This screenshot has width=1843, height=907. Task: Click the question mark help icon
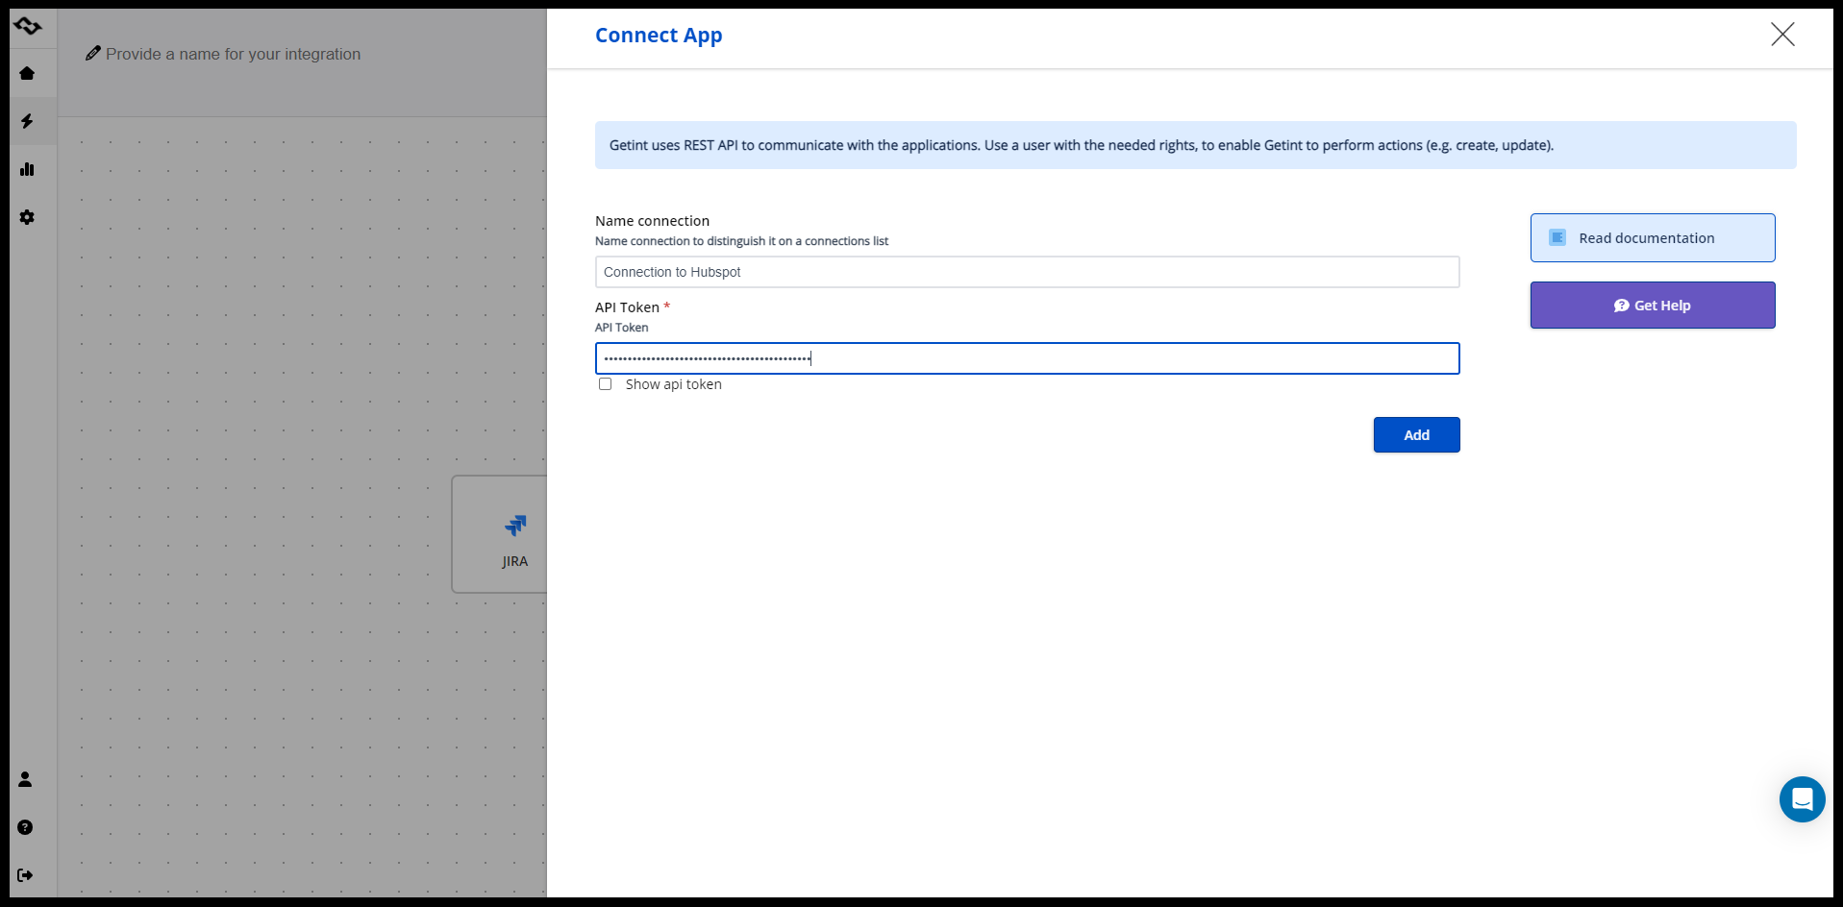[x=25, y=827]
